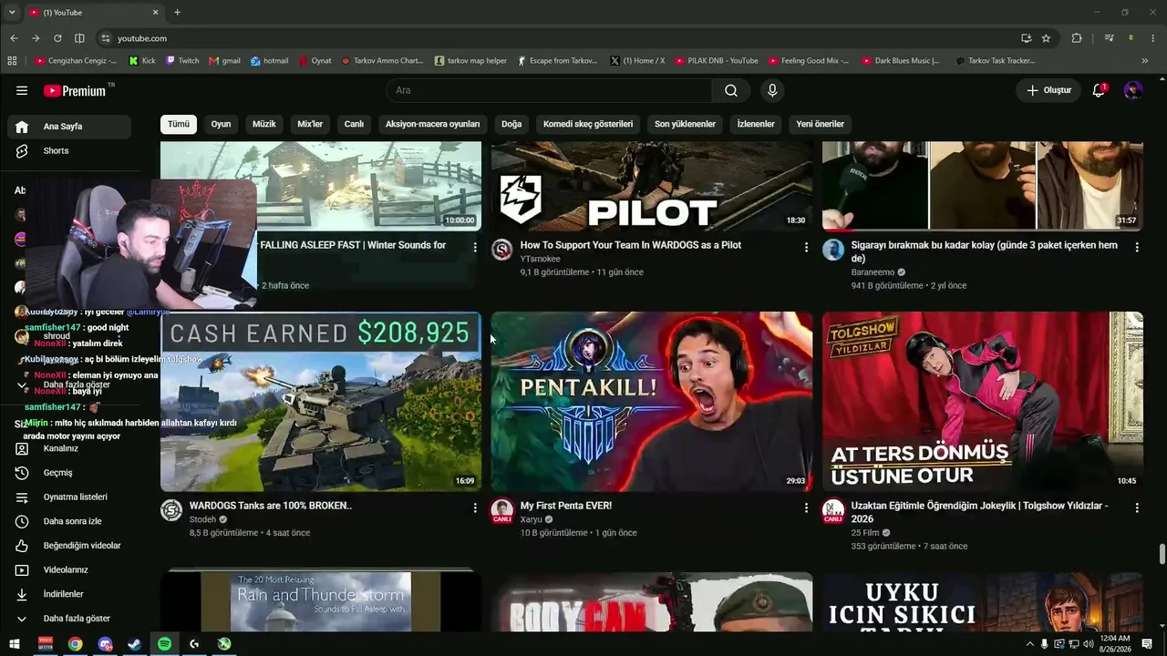Viewport: 1167px width, 656px height.
Task: Select the Canlı filter chip
Action: (354, 124)
